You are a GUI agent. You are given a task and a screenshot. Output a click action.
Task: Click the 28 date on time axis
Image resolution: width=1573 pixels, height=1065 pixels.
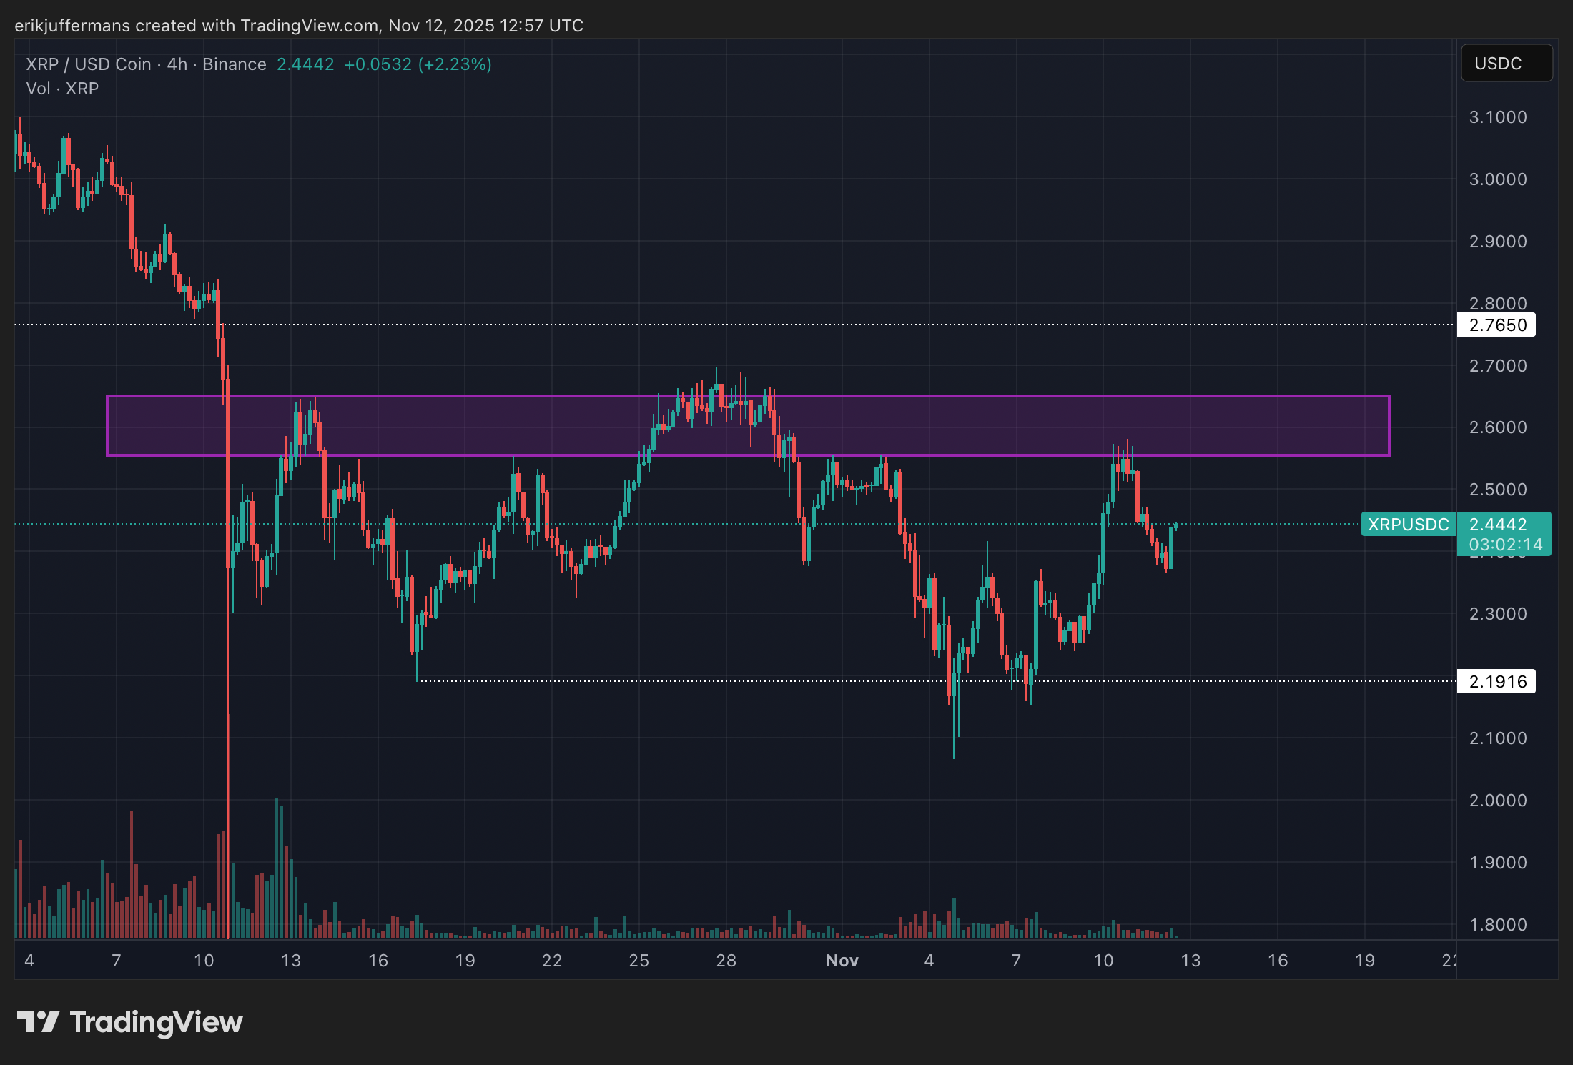click(x=726, y=961)
